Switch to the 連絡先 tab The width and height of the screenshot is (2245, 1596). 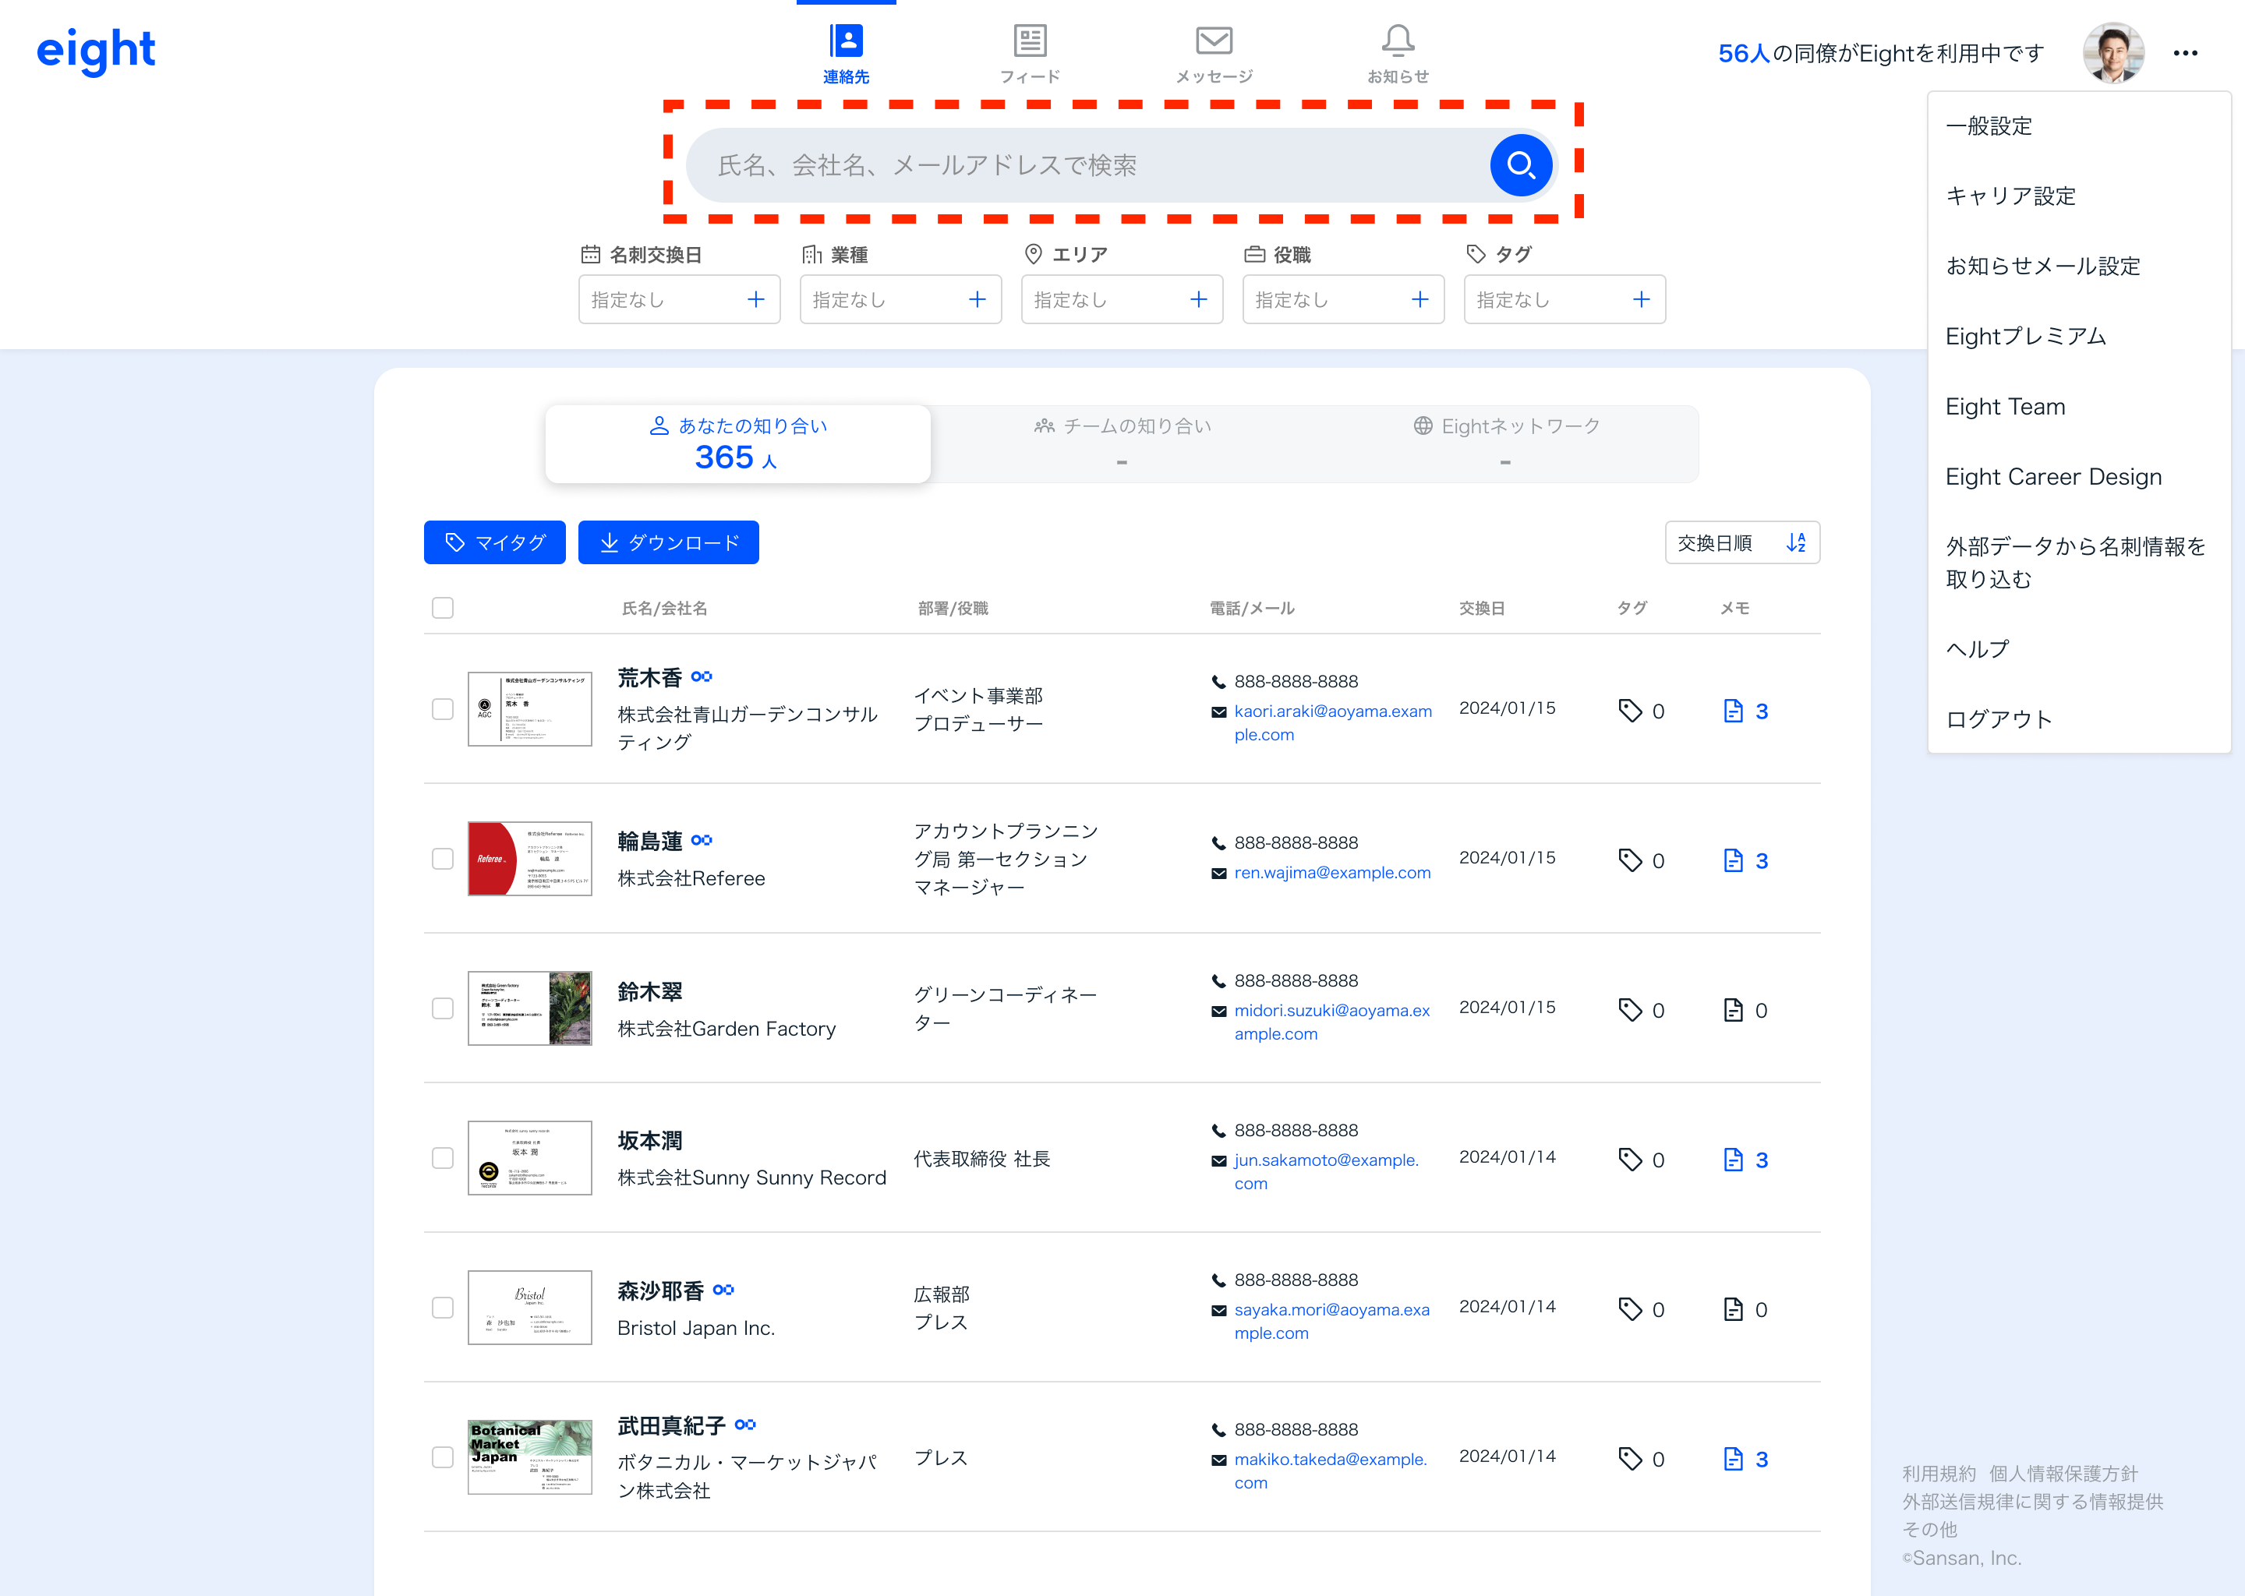point(845,54)
